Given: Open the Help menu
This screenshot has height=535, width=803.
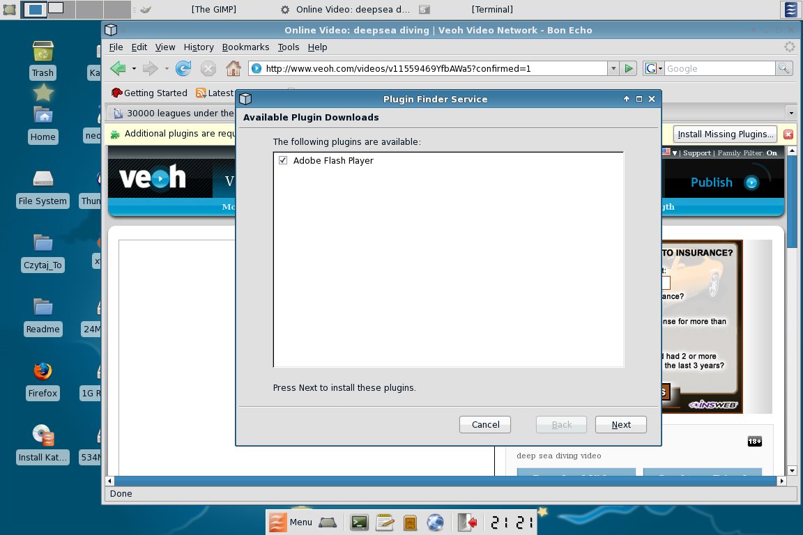Looking at the screenshot, I should 317,47.
